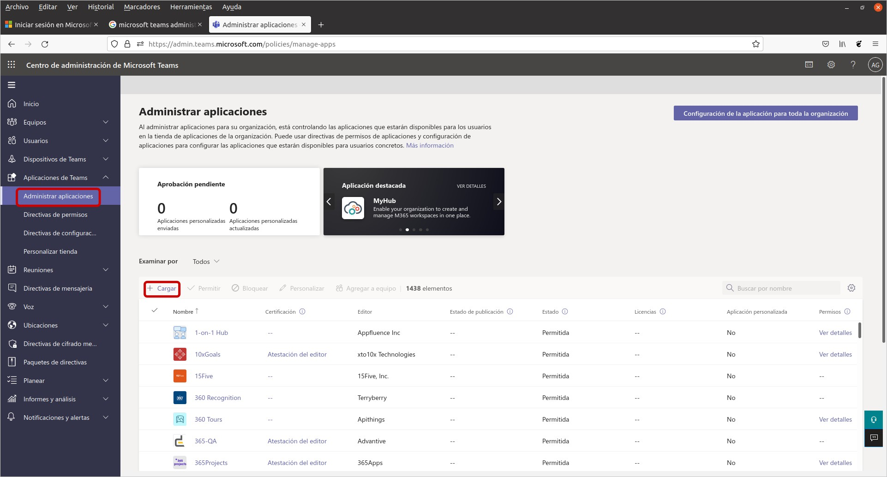The image size is (887, 477).
Task: Open the 360 Recognition app icon
Action: [x=180, y=398]
